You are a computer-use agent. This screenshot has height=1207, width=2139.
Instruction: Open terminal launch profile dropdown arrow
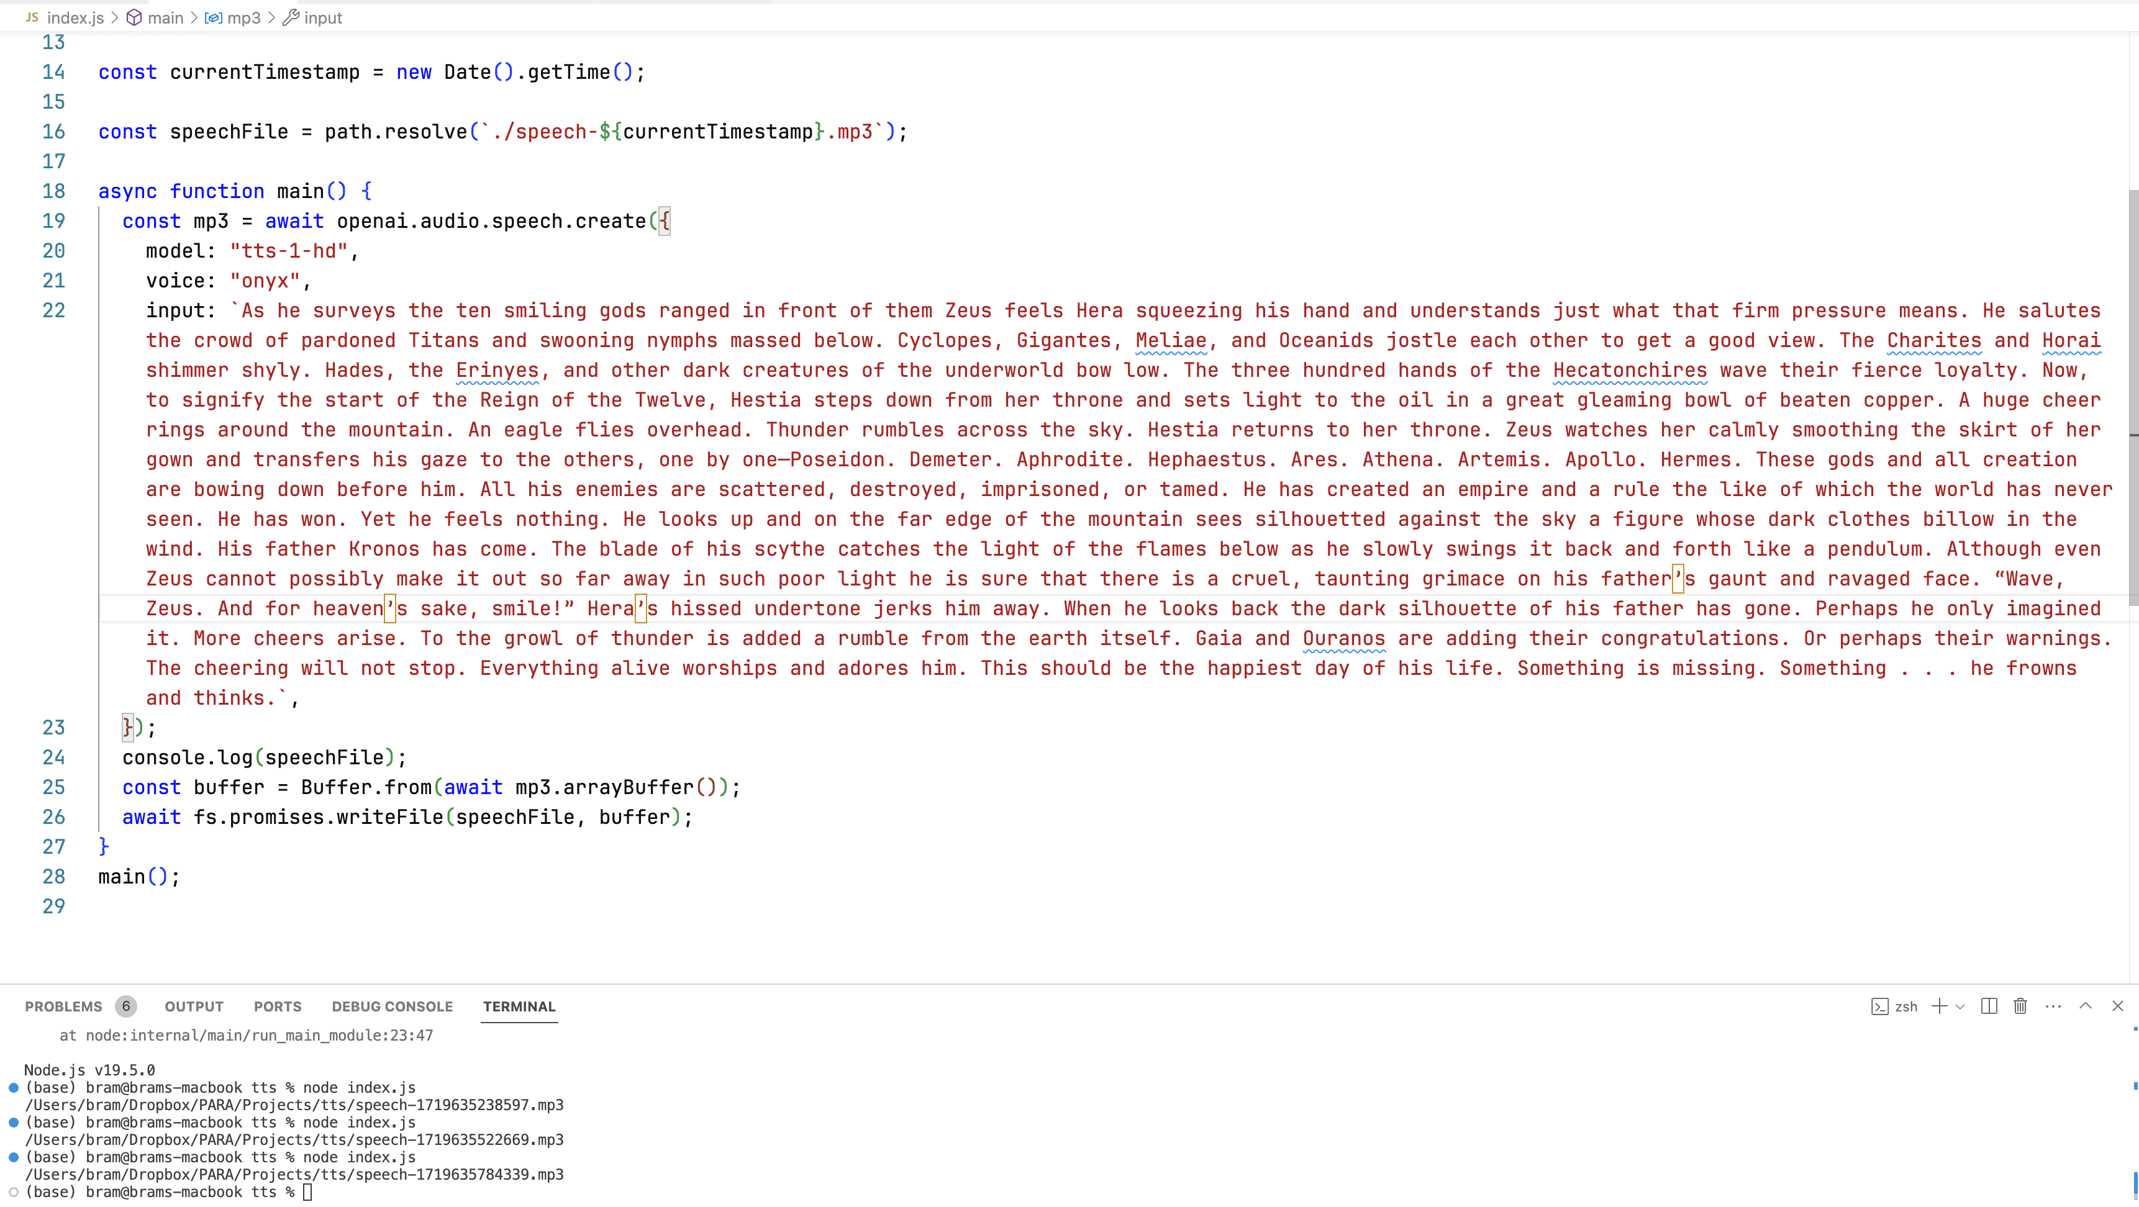tap(1961, 1007)
